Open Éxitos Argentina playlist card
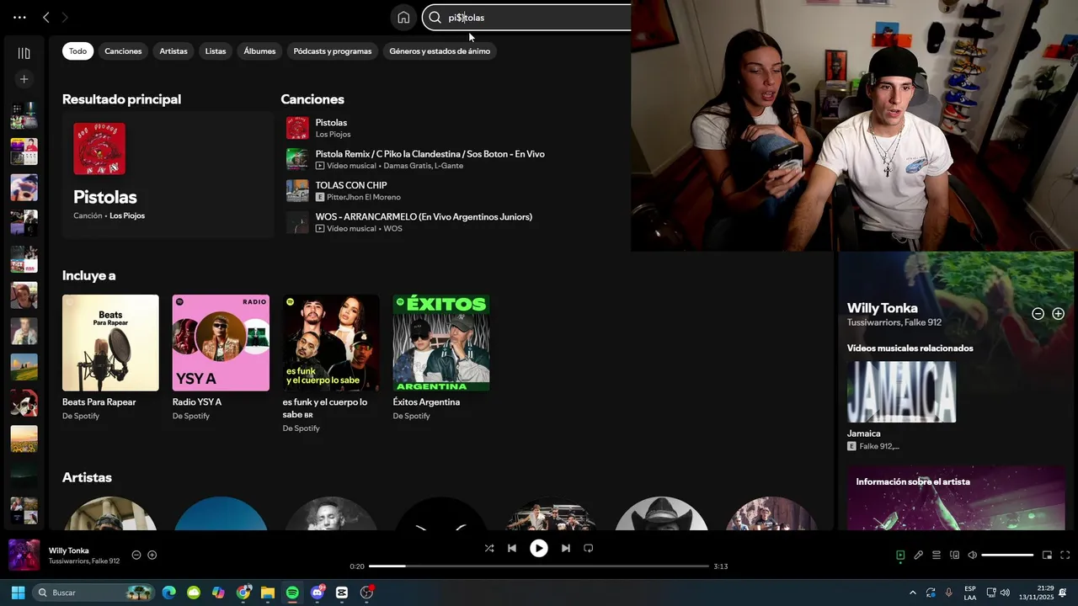The image size is (1078, 606). coord(441,358)
